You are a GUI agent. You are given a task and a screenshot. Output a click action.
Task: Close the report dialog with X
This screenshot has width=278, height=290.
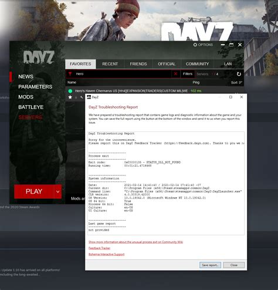pos(242,97)
